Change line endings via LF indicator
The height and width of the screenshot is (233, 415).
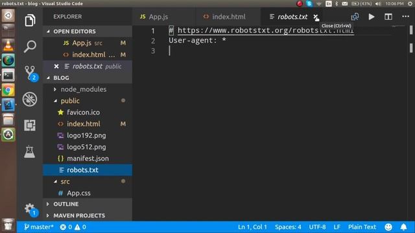pos(337,227)
